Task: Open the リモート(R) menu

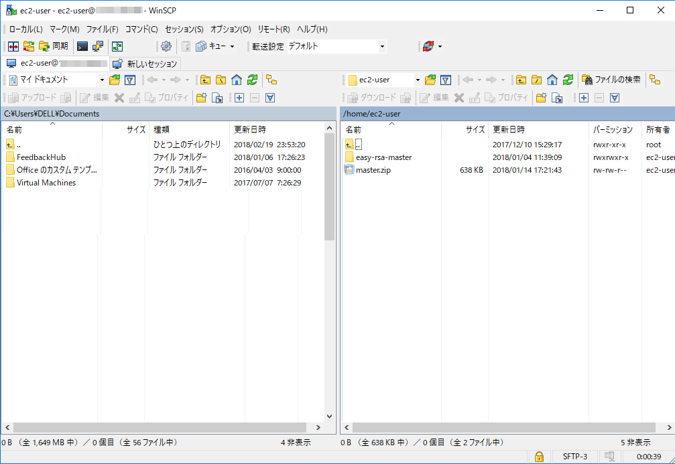Action: [x=273, y=29]
